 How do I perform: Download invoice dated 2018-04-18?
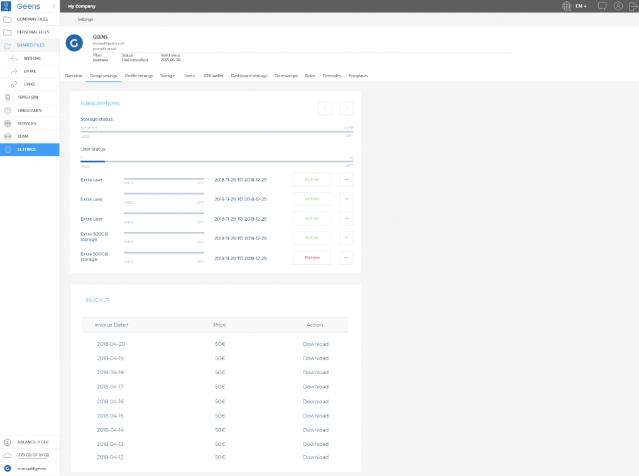[x=315, y=373]
